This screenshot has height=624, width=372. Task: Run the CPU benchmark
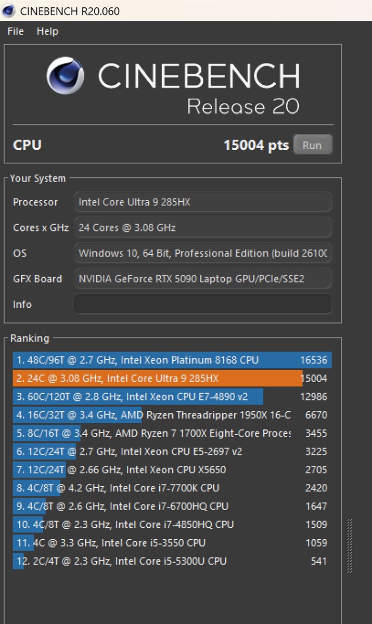pyautogui.click(x=312, y=145)
